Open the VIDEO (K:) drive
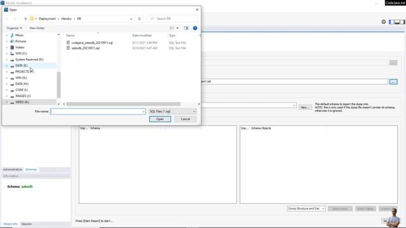This screenshot has width=406, height=228. pyautogui.click(x=22, y=102)
